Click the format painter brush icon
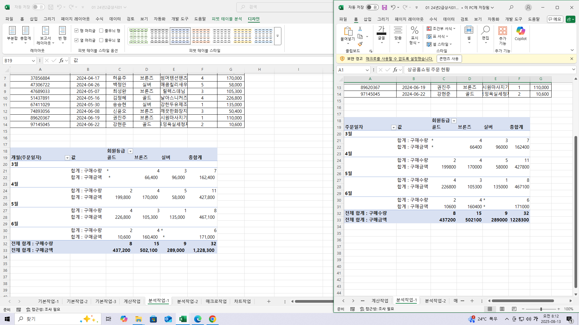The image size is (579, 325). (x=360, y=44)
